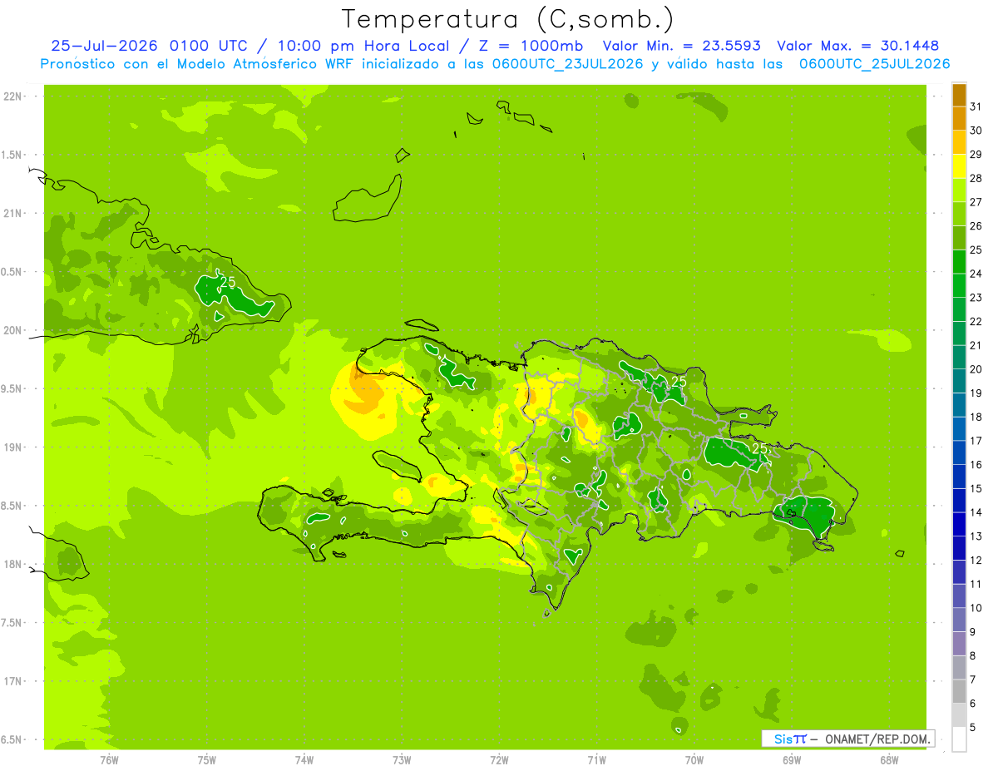Click the '76W' longitude axis label
Screen dimensions: 998x771
pos(109,760)
